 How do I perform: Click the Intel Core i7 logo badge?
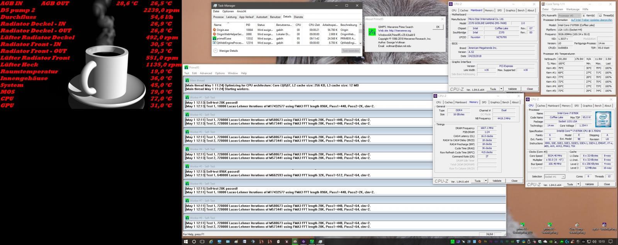(603, 119)
